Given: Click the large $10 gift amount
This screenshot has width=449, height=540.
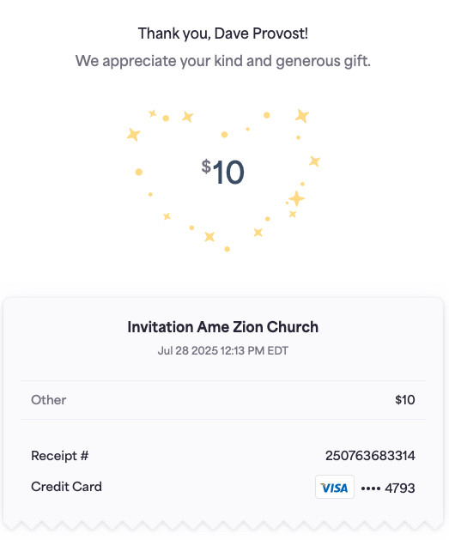Looking at the screenshot, I should [223, 172].
